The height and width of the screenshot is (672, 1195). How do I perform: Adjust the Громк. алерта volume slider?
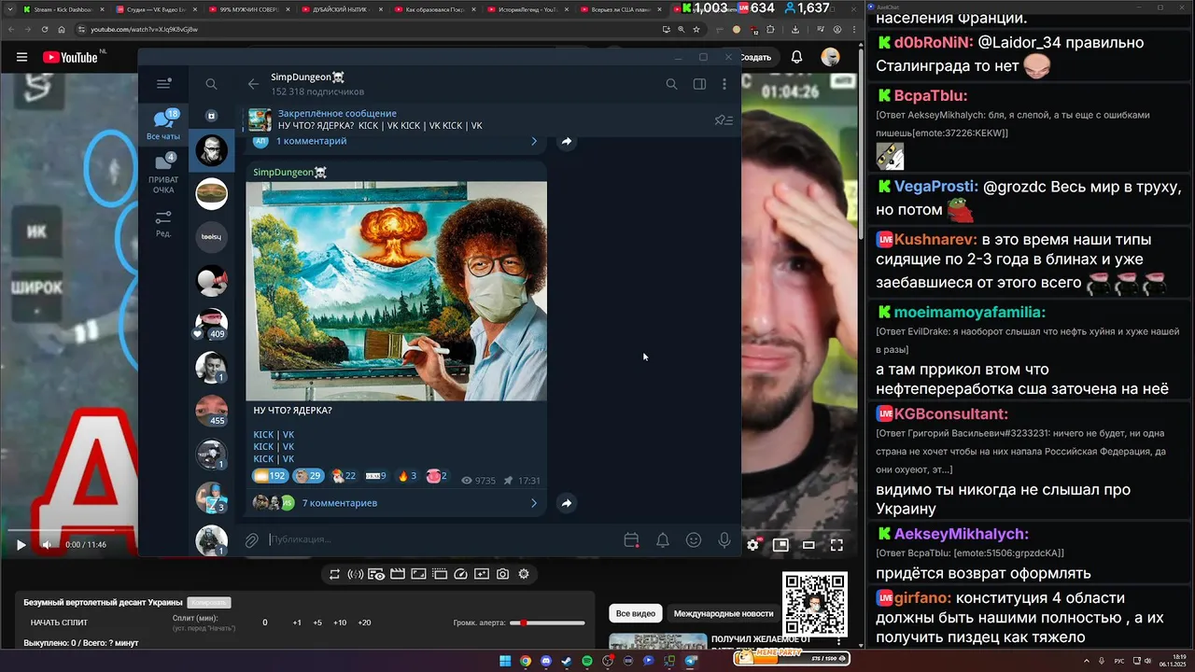point(547,623)
